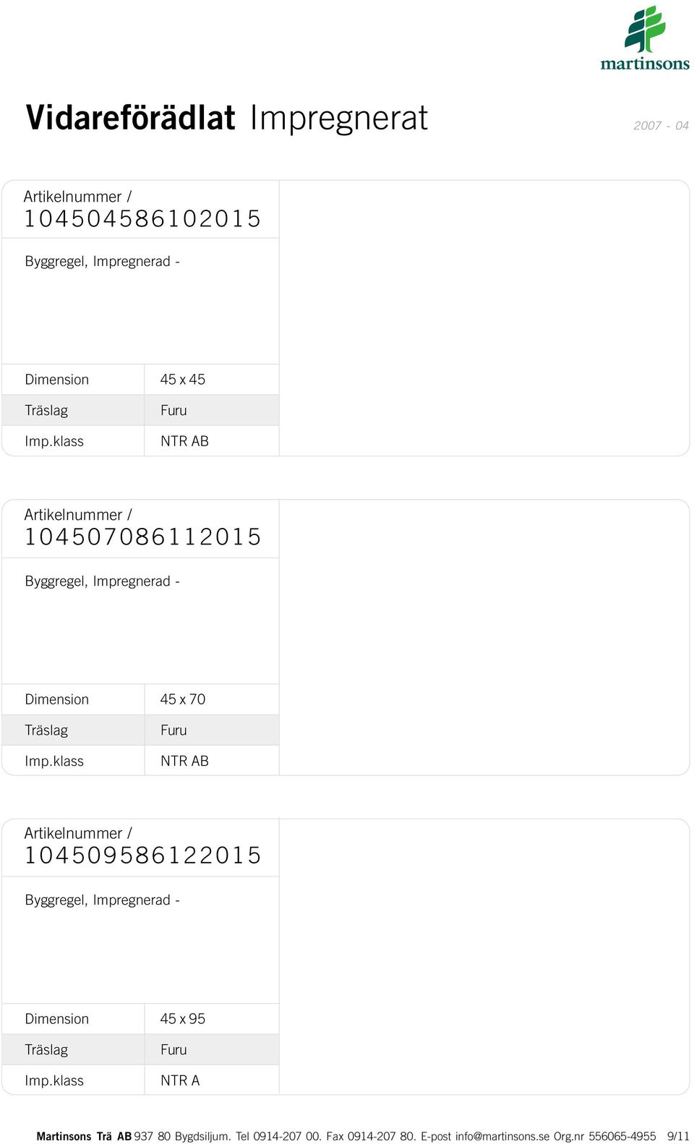This screenshot has height=1144, width=694.
Task: Click the page number 9/11
Action: pyautogui.click(x=678, y=1136)
